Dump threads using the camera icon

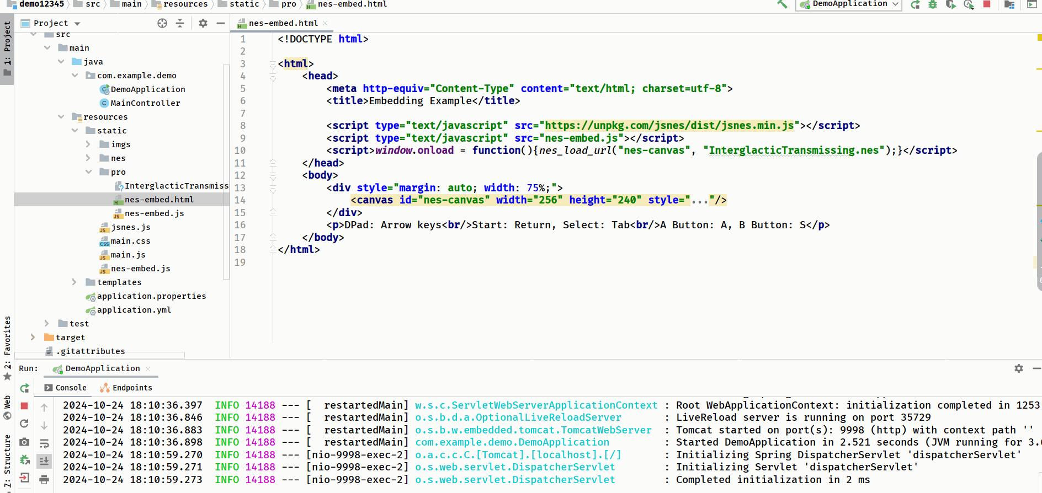pos(24,442)
